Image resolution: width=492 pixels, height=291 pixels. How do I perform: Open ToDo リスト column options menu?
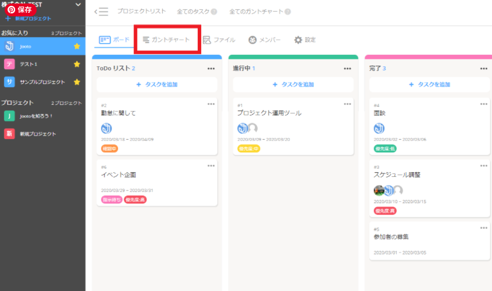[211, 69]
